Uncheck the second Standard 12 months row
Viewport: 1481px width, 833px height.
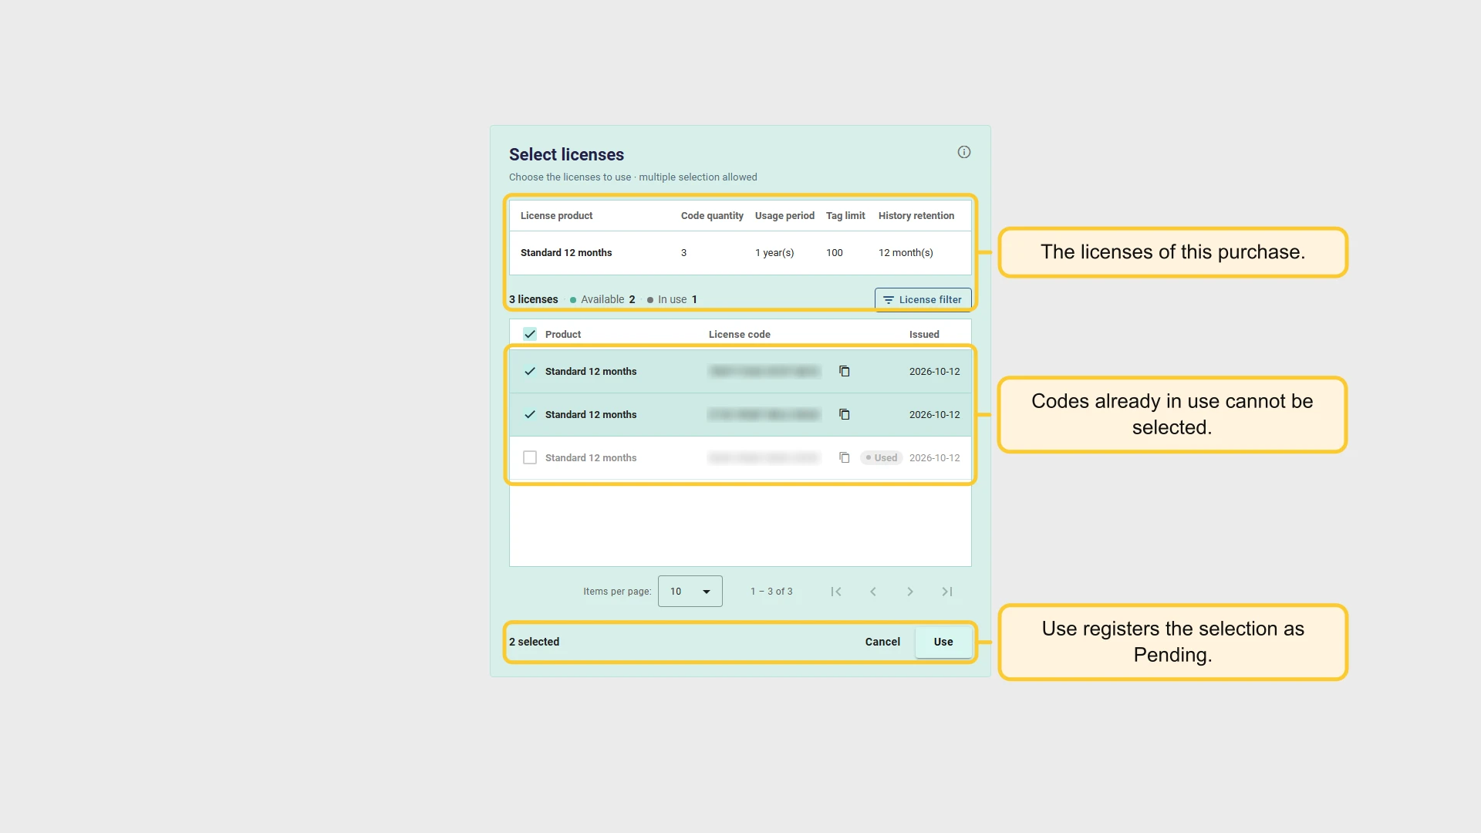[x=530, y=415]
